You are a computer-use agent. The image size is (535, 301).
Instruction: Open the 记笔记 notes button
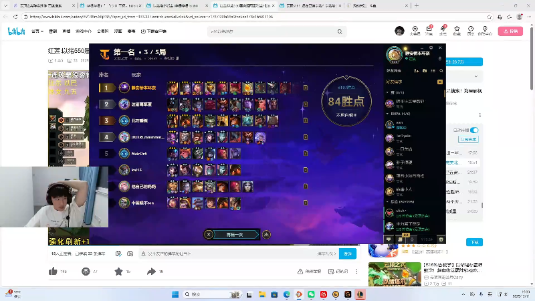[338, 272]
